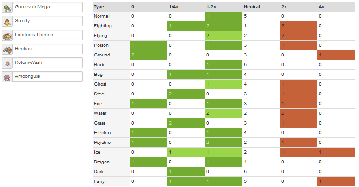Select the Heatran name field

pyautogui.click(x=47, y=49)
